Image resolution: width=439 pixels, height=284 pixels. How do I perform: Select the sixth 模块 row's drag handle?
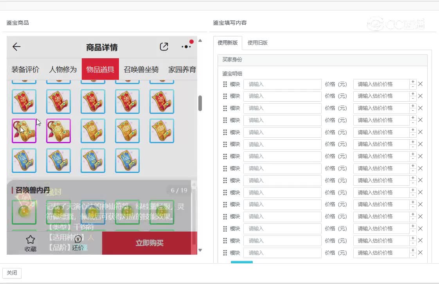[225, 144]
